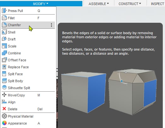Choose Replace Face entry

point(28,67)
